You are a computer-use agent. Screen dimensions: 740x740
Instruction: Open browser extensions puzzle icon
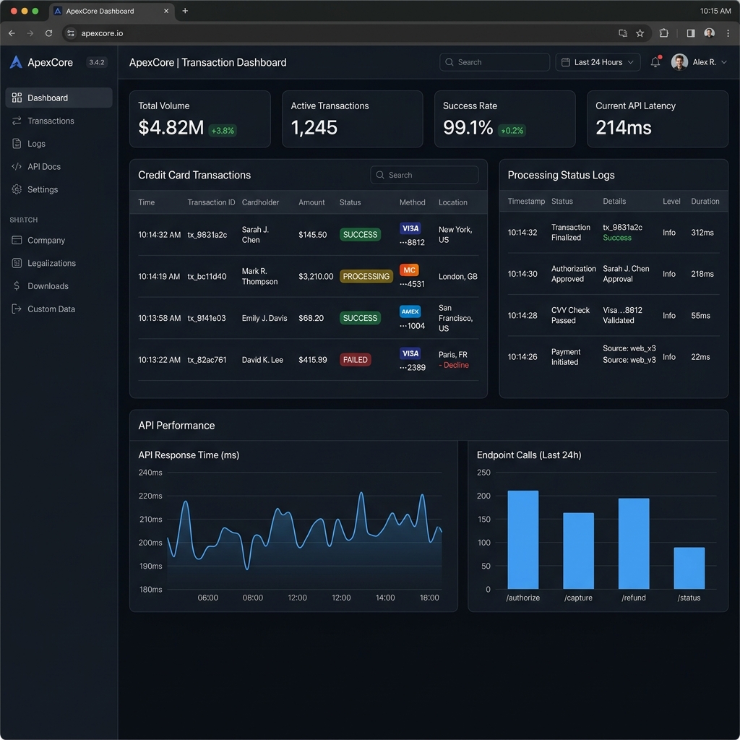[x=664, y=33]
